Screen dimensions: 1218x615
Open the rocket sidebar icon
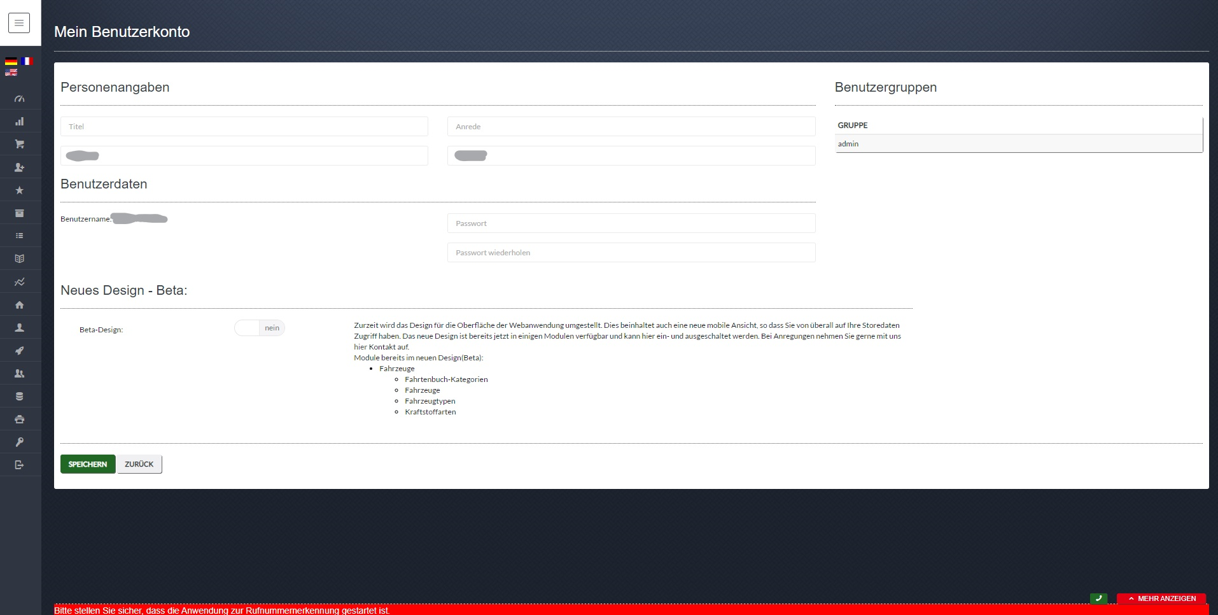[x=20, y=351]
